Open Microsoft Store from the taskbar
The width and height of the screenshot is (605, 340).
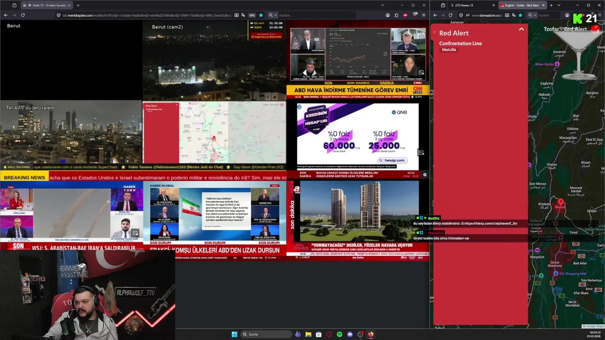pyautogui.click(x=319, y=334)
